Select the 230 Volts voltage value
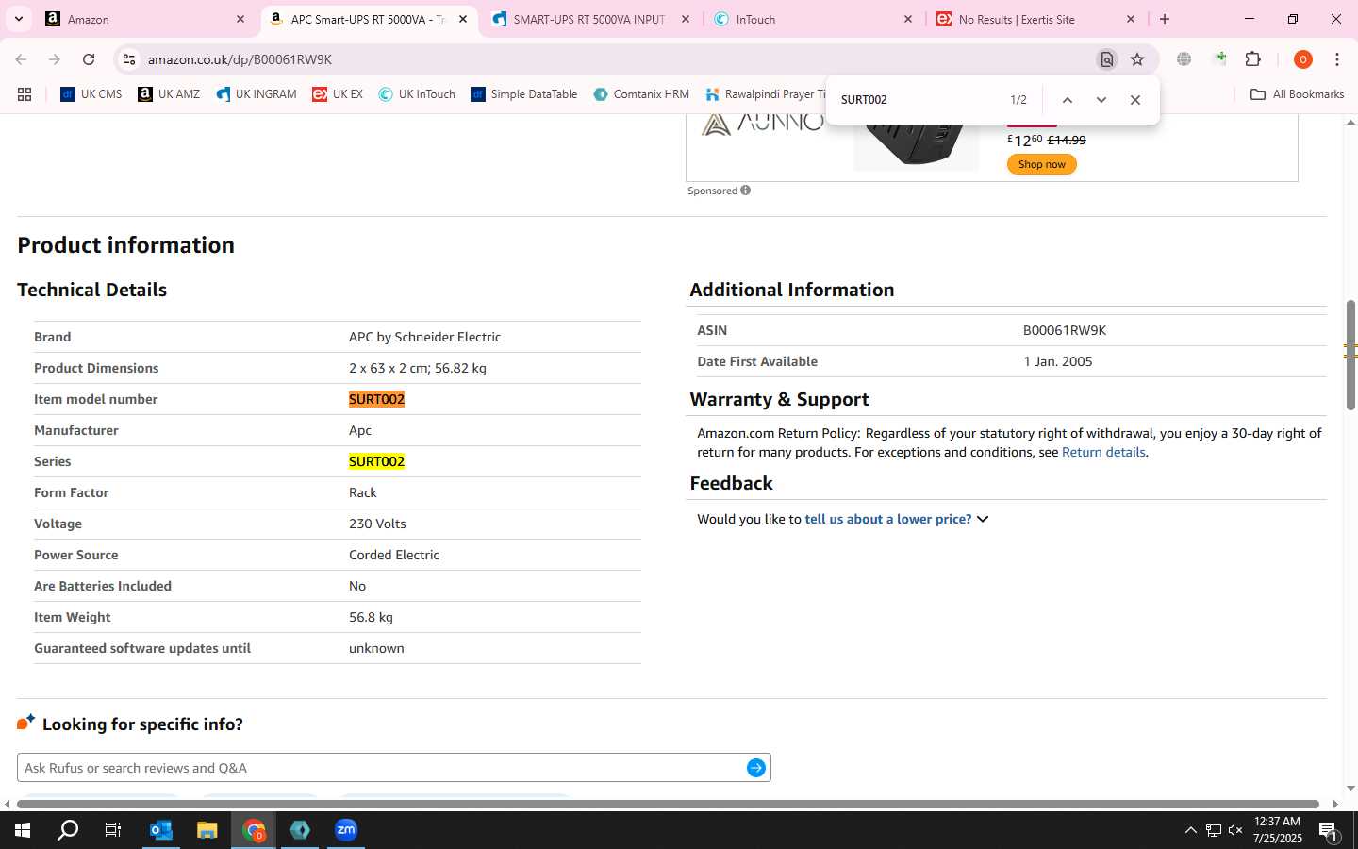 pyautogui.click(x=377, y=524)
